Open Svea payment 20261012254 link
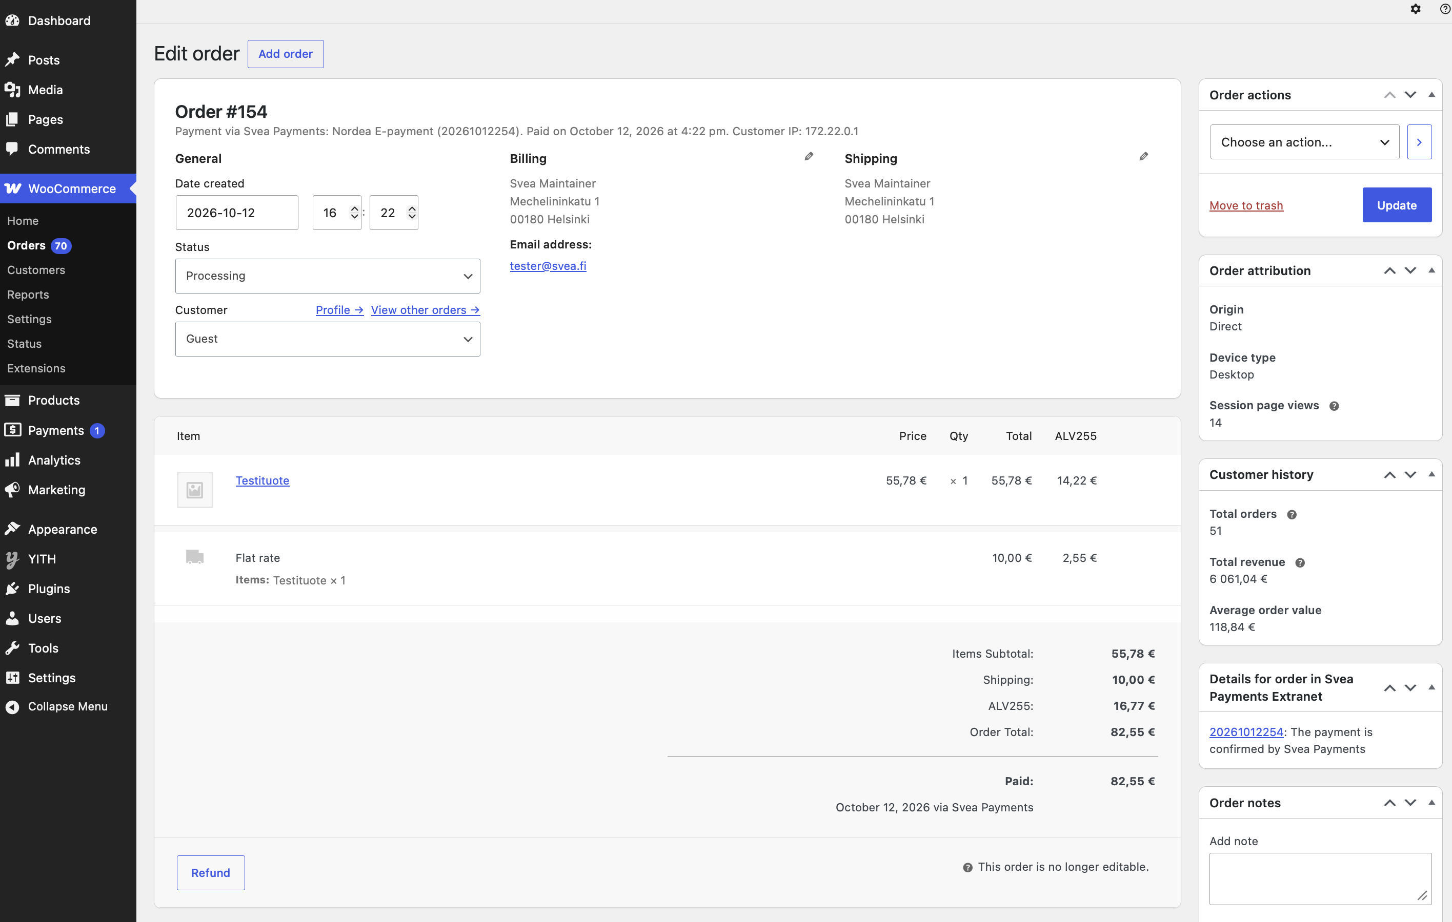 point(1246,732)
